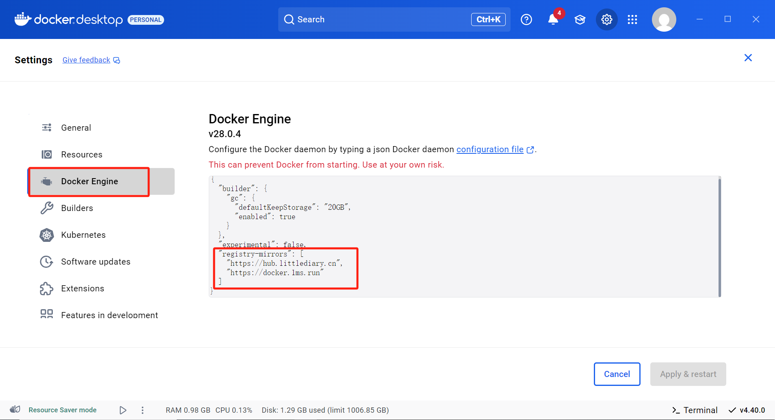The width and height of the screenshot is (775, 420).
Task: Open the help question mark icon
Action: coord(526,19)
